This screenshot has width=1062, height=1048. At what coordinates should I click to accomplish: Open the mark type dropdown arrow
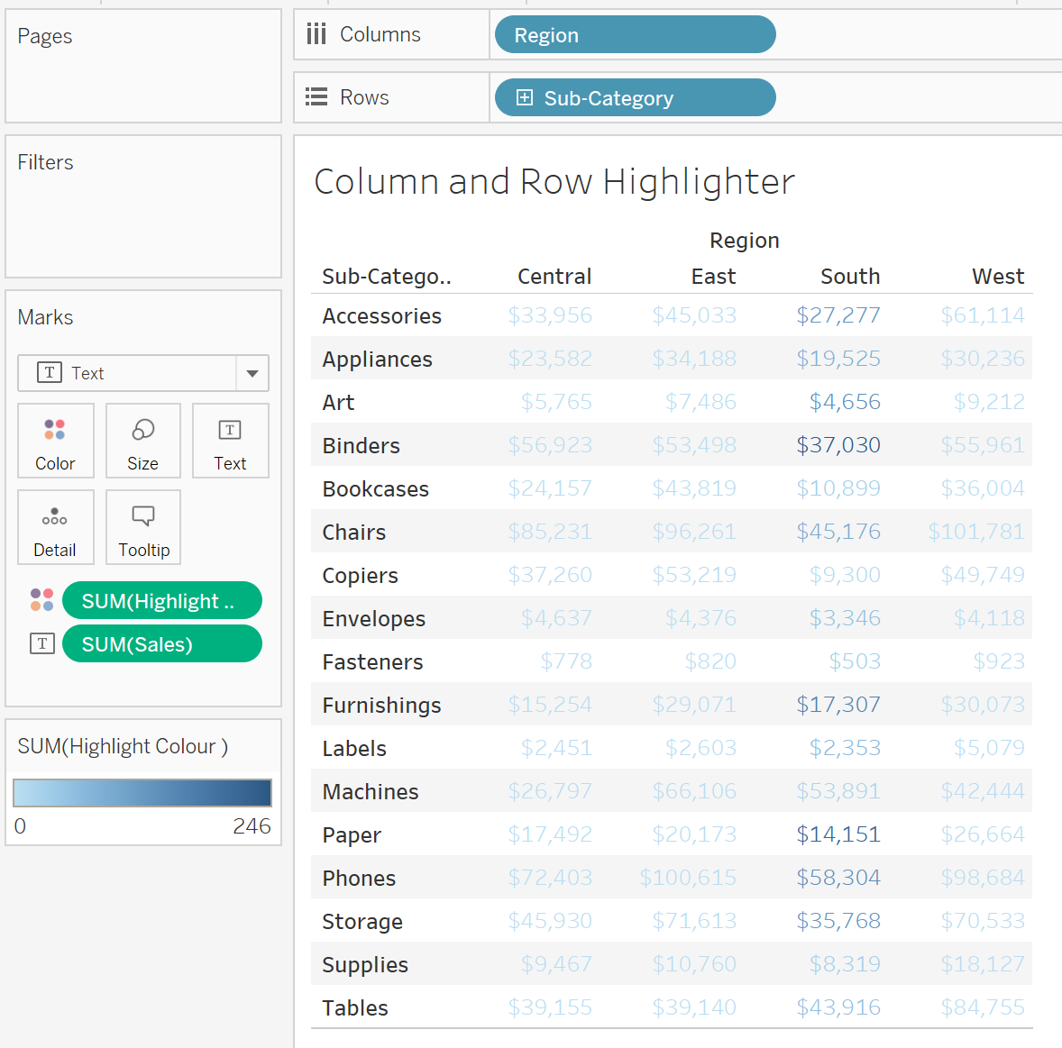pos(252,373)
